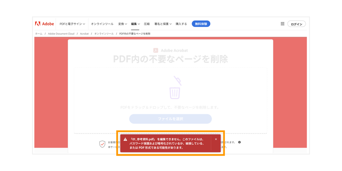Close the red error notification

(x=216, y=139)
